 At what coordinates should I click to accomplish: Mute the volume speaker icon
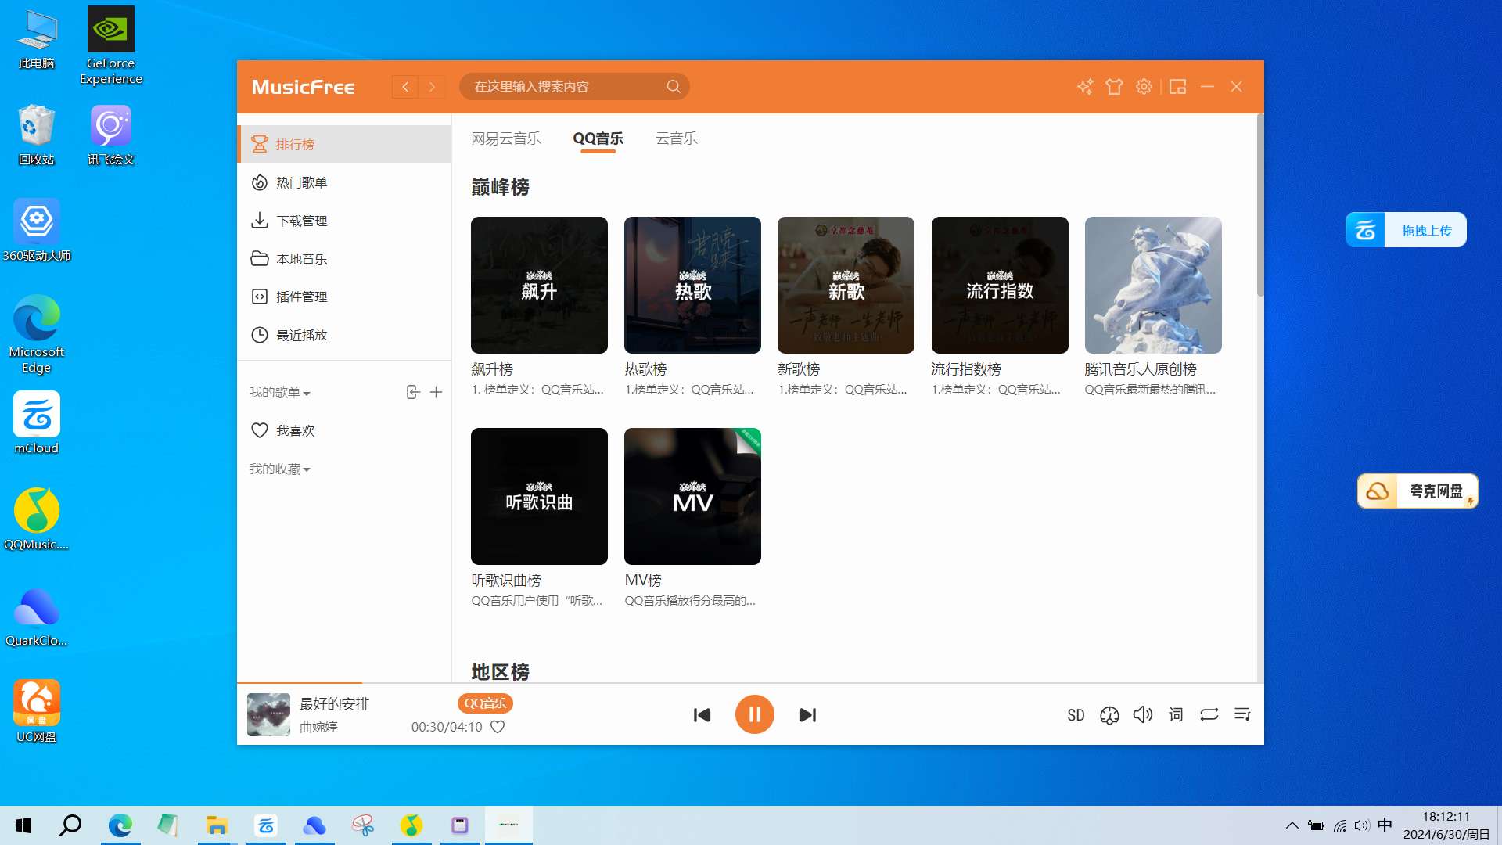tap(1143, 714)
